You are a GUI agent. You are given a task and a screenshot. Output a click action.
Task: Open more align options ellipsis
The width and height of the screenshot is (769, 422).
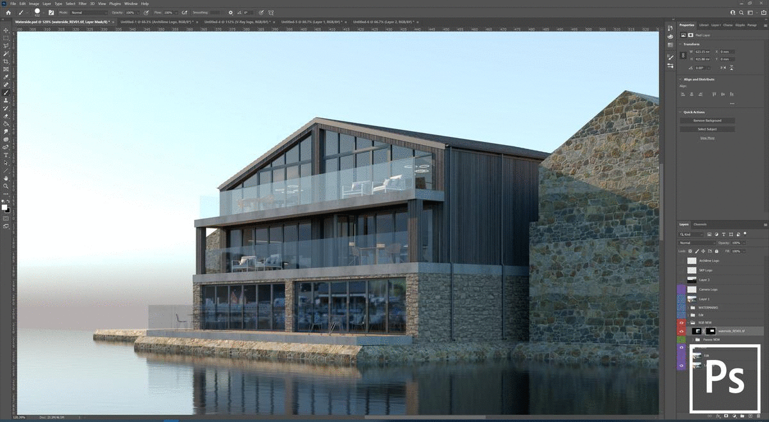point(732,104)
